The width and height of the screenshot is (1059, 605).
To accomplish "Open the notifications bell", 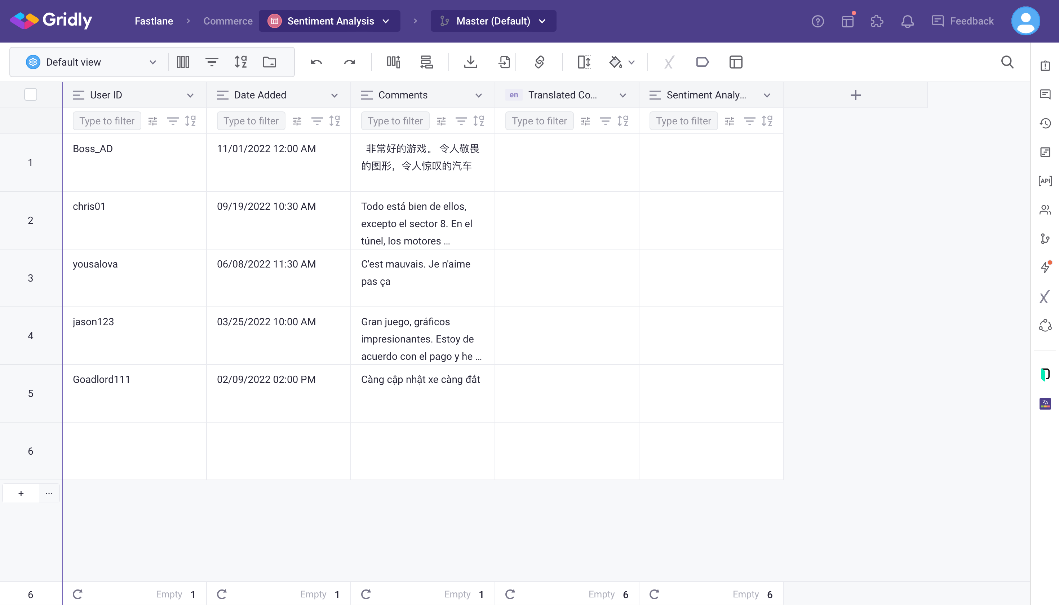I will (x=907, y=21).
